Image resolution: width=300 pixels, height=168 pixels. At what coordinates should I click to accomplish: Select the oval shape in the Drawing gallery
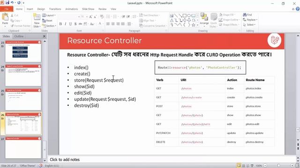[189, 15]
